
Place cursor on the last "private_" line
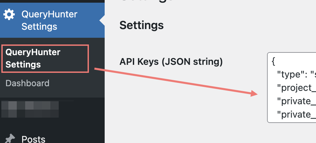click(297, 115)
